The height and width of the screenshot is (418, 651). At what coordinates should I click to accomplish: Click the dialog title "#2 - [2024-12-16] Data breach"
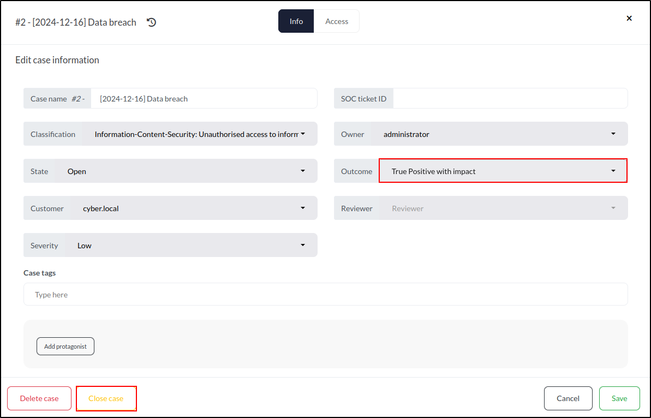pos(75,22)
